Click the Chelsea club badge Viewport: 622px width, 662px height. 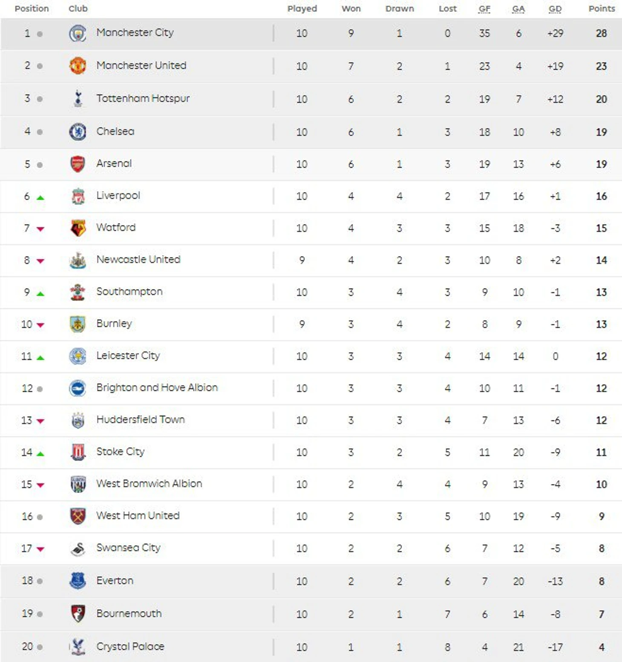click(78, 132)
